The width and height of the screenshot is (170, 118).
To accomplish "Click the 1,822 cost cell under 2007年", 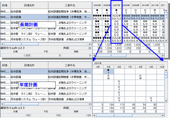I will tap(116, 48).
